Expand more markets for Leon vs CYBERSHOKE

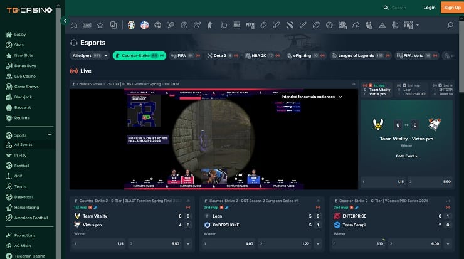(318, 244)
